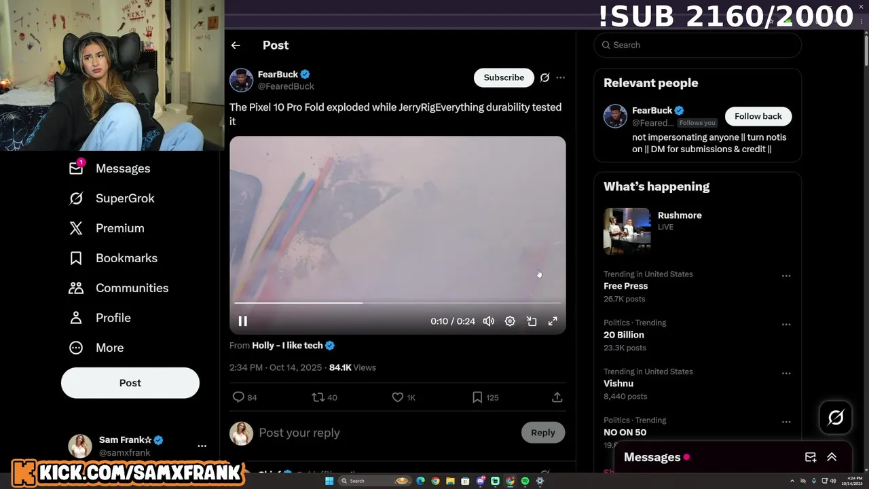Image resolution: width=869 pixels, height=489 pixels.
Task: Open Windows Settings gear on taskbar
Action: click(x=540, y=481)
